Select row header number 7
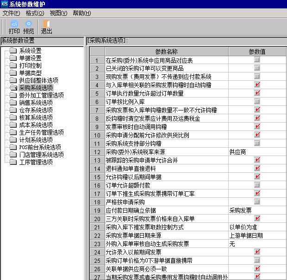 [x=97, y=110]
